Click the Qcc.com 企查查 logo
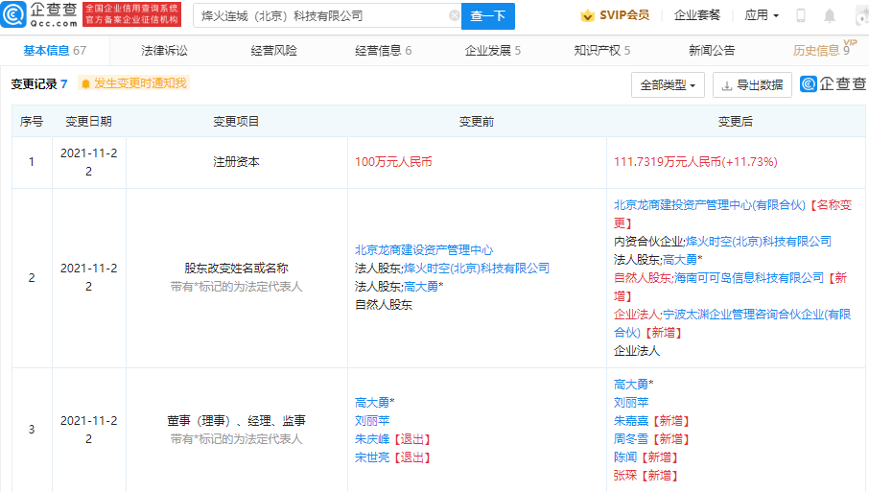Viewport: 869px width, 492px height. click(x=39, y=14)
